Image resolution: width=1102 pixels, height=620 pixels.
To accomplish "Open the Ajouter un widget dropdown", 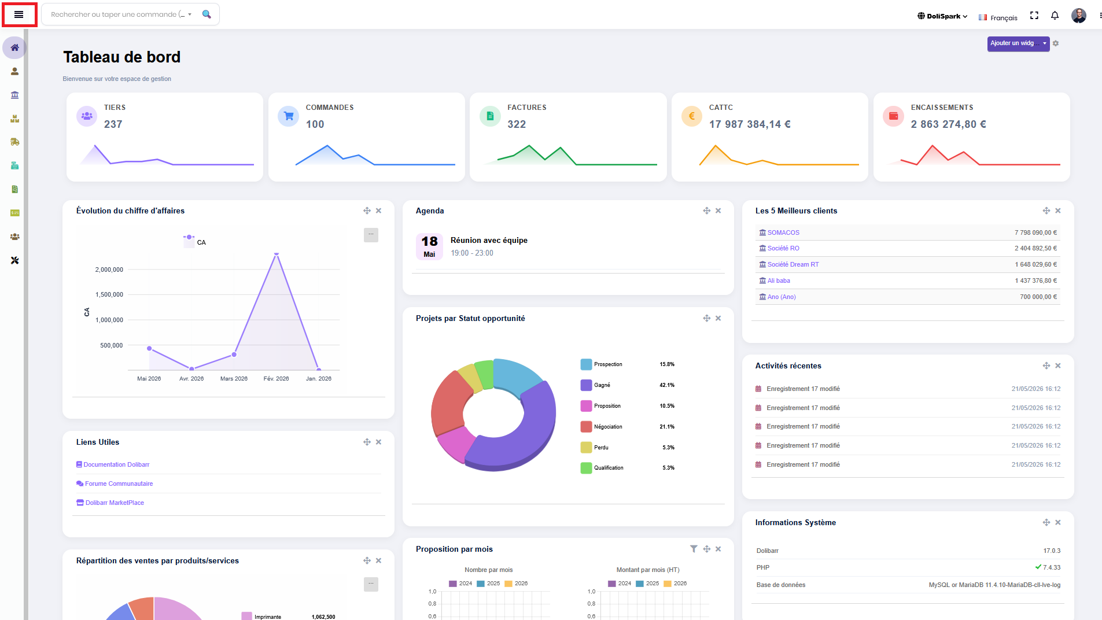I will pos(1018,43).
